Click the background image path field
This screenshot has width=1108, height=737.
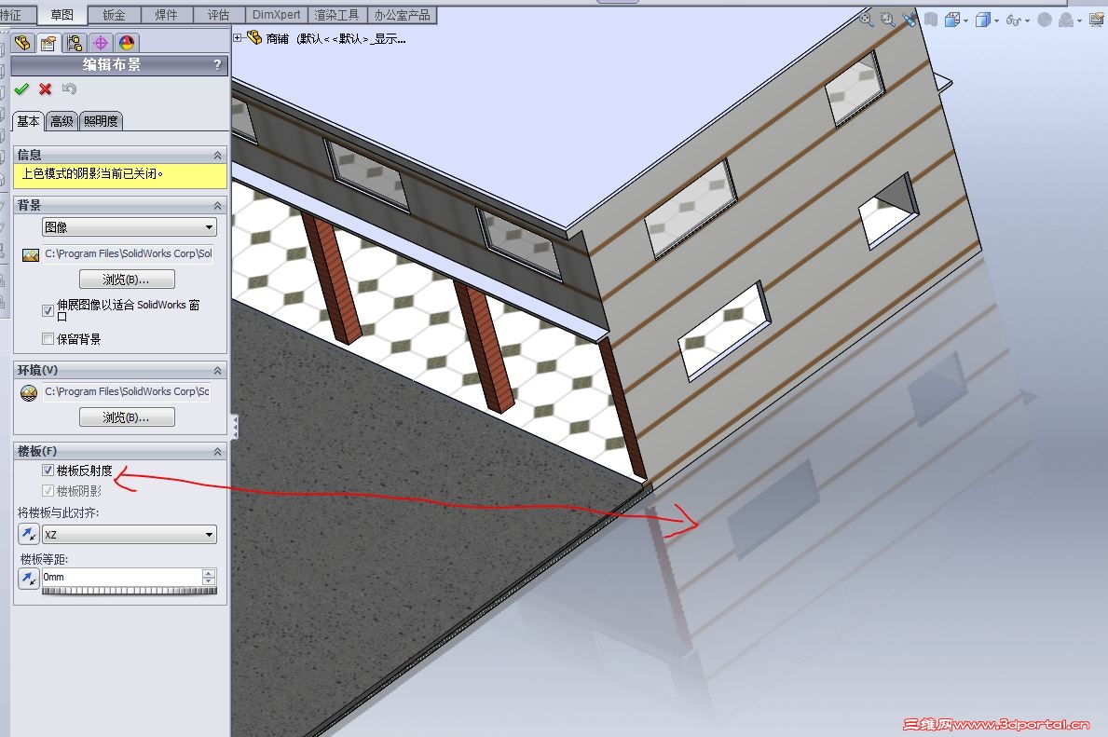point(128,253)
